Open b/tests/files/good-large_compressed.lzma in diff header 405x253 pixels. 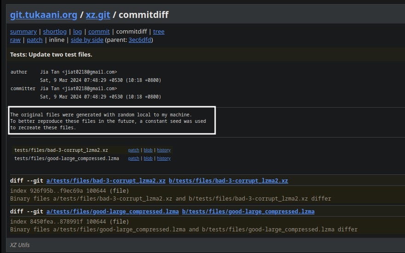(x=248, y=212)
